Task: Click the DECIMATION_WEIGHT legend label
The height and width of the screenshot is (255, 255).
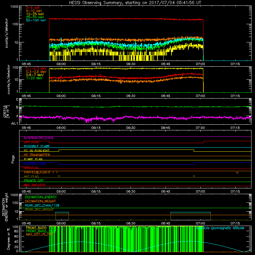Action: [40, 201]
